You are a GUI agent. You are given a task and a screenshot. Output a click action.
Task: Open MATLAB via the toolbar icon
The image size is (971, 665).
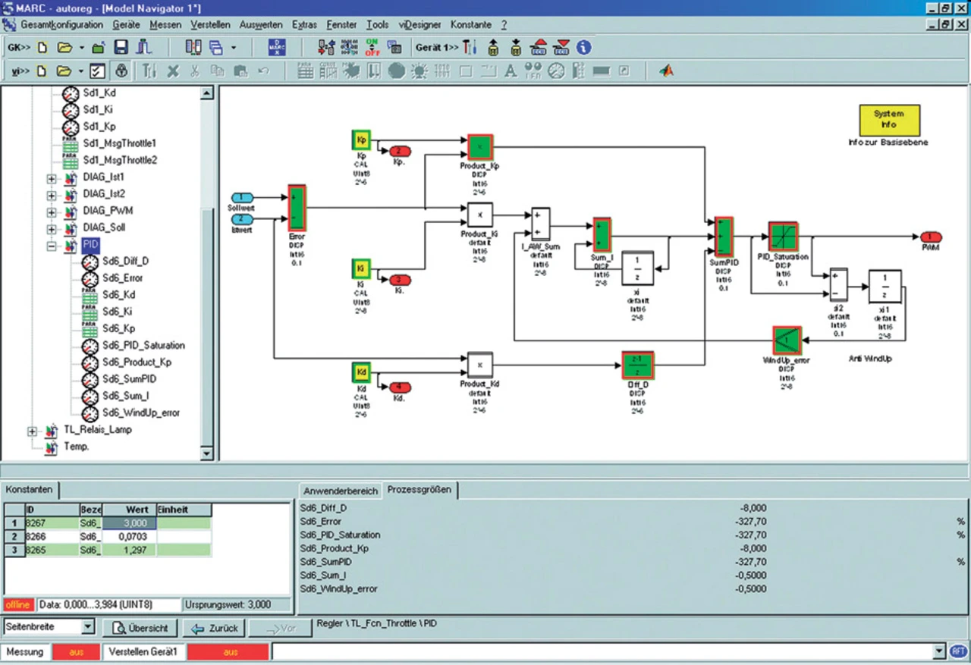tap(666, 71)
